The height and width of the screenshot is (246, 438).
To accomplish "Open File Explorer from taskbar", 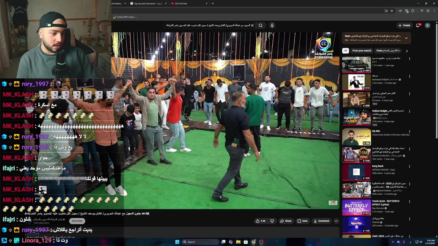I will (238, 242).
